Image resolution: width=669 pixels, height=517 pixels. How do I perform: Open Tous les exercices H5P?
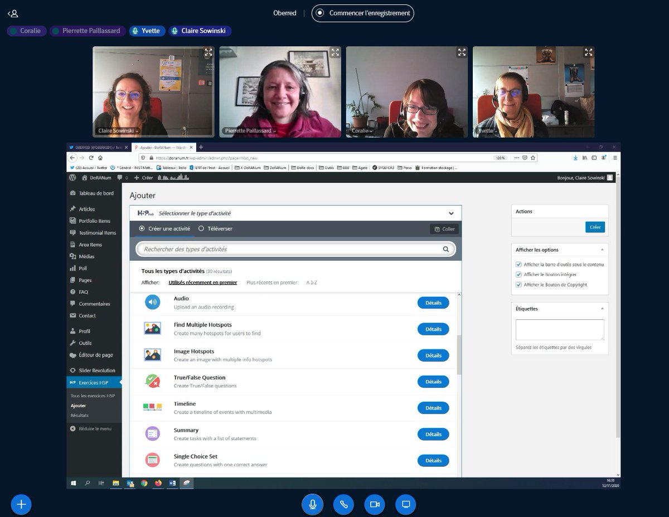coord(93,396)
